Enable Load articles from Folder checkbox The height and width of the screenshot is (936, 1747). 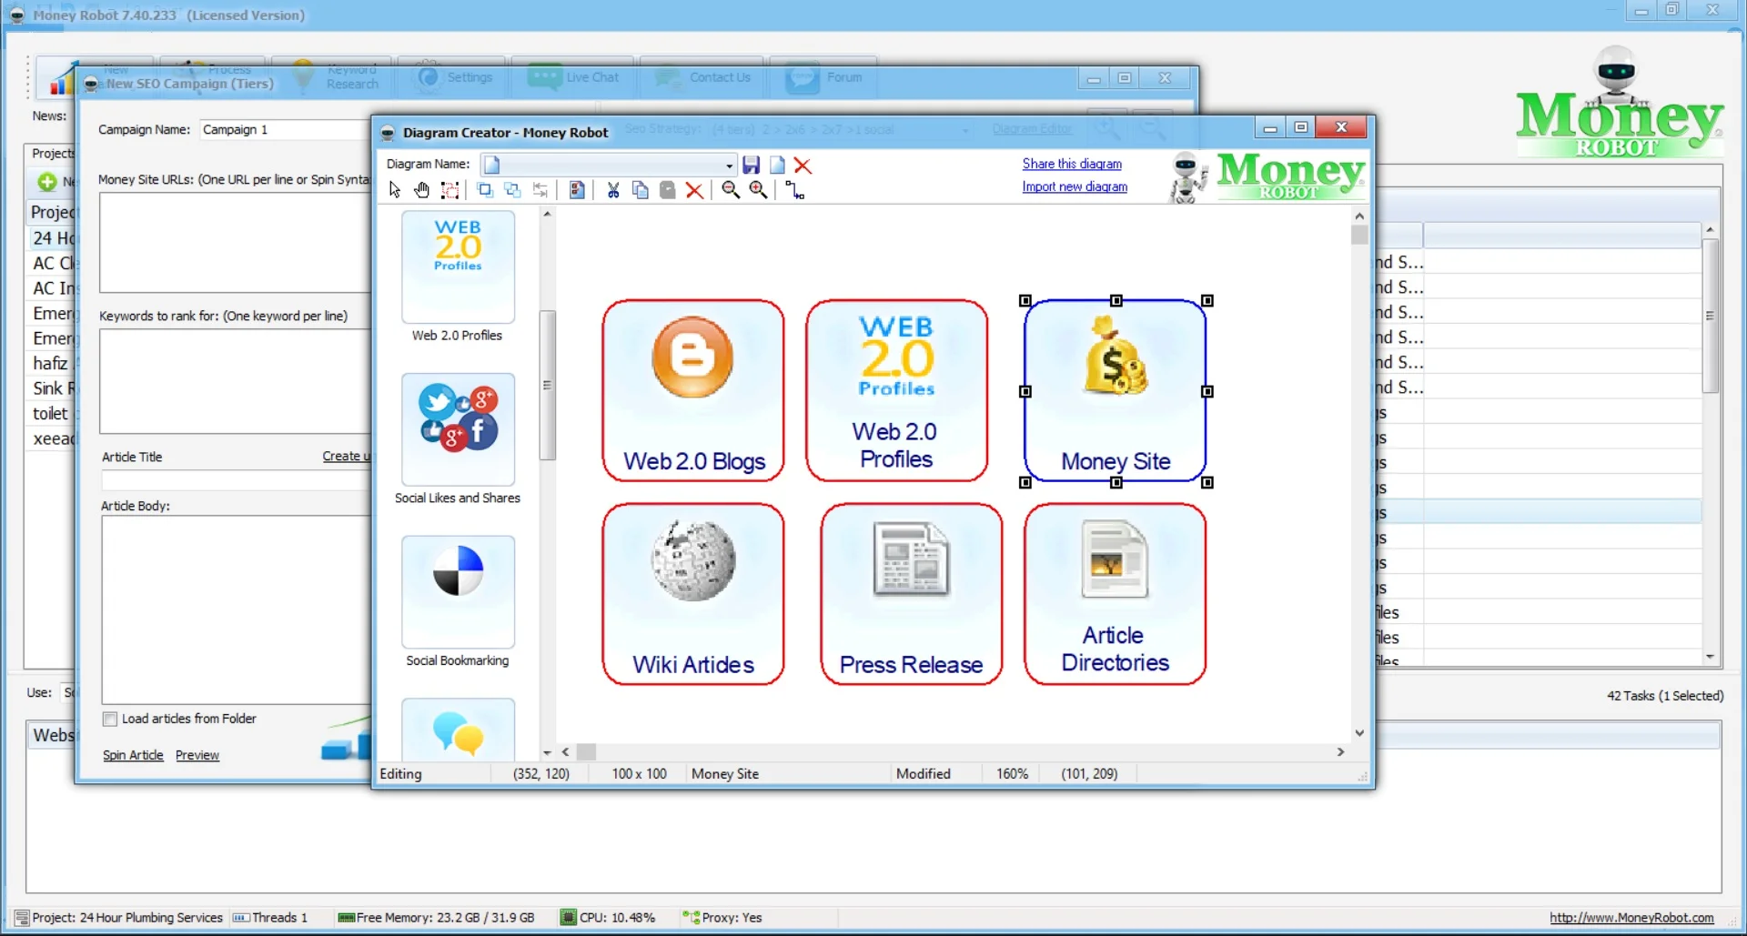click(x=110, y=720)
